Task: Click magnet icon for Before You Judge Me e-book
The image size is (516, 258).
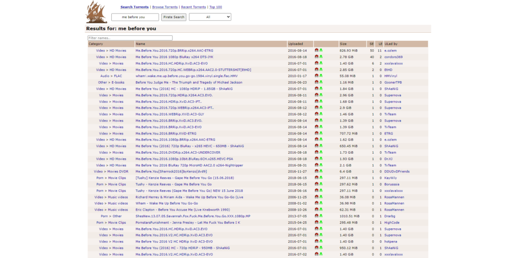Action: (x=316, y=82)
